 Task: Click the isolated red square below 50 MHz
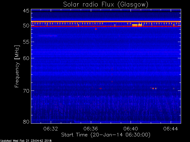click(96, 29)
